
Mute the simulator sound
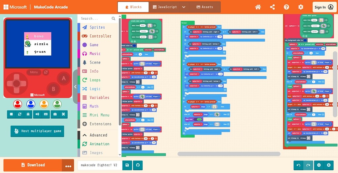37,114
